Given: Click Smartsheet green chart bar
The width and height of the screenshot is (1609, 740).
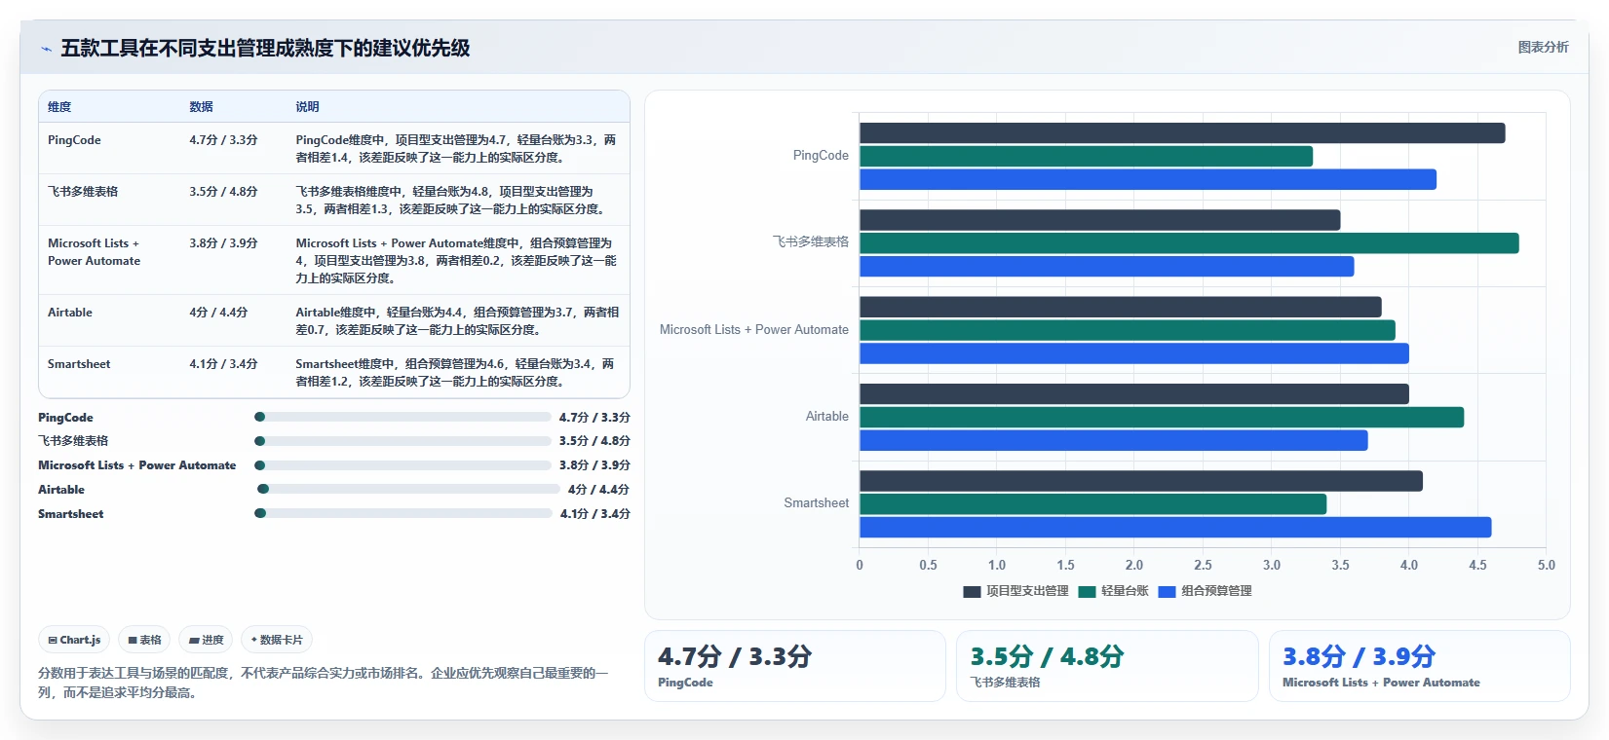Looking at the screenshot, I should click(1092, 504).
